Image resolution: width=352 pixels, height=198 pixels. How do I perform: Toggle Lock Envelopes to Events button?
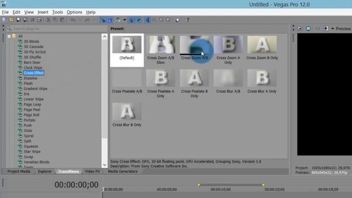[x=131, y=20]
